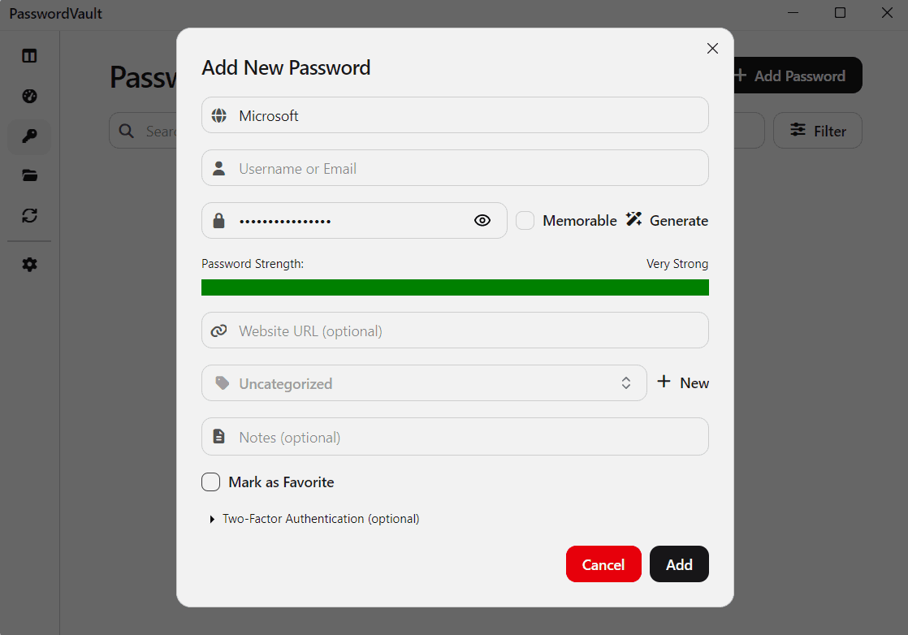Screen dimensions: 908x635
Task: Click the padlock icon in password field
Action: 219,221
